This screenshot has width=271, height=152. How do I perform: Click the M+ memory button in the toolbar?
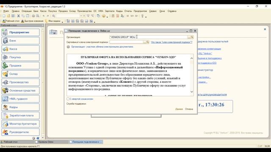[x=132, y=16]
